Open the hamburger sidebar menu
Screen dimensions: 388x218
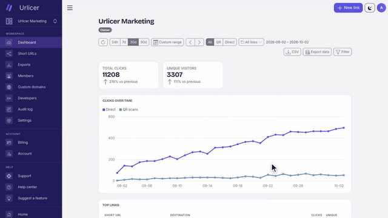(x=70, y=8)
